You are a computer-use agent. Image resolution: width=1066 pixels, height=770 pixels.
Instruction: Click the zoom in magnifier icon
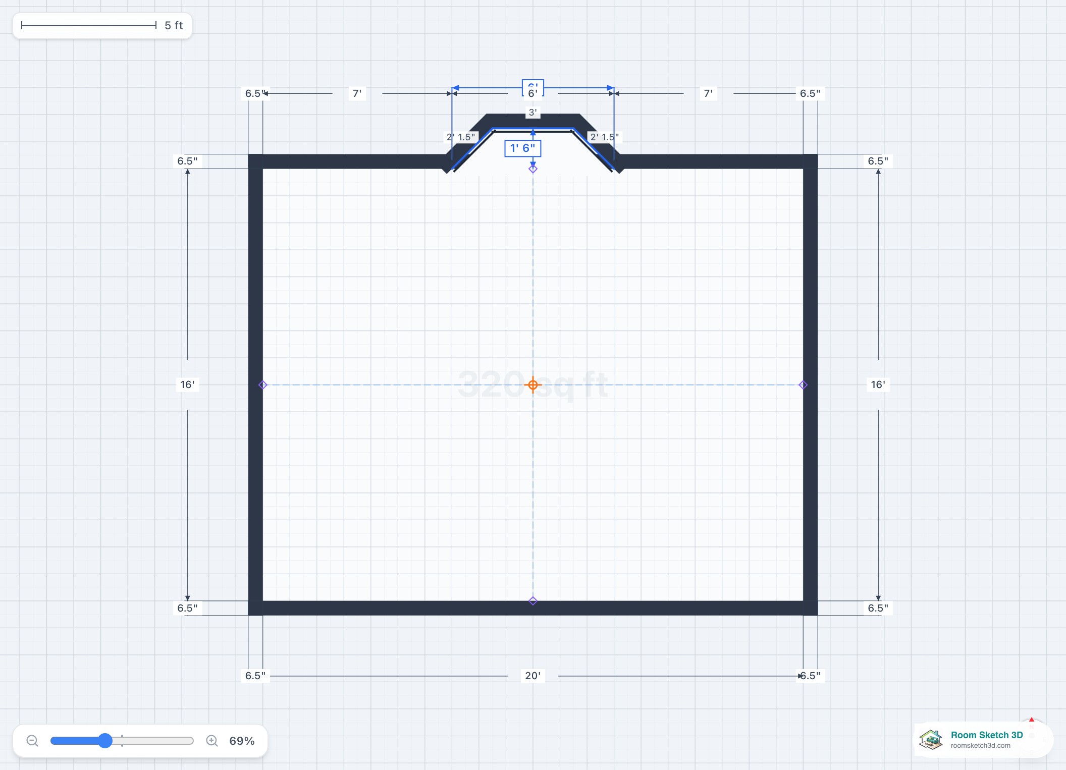212,741
